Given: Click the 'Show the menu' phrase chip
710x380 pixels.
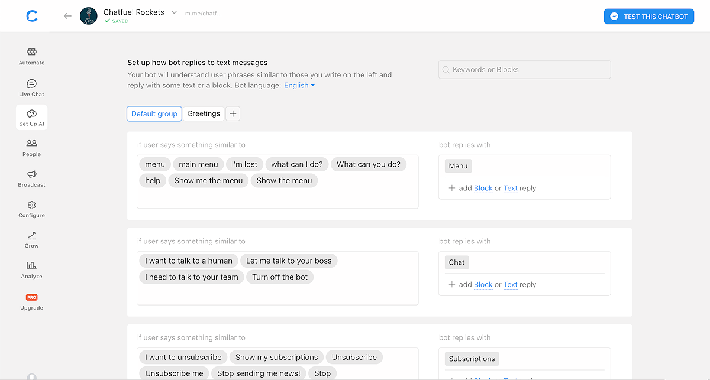Looking at the screenshot, I should click(x=284, y=180).
